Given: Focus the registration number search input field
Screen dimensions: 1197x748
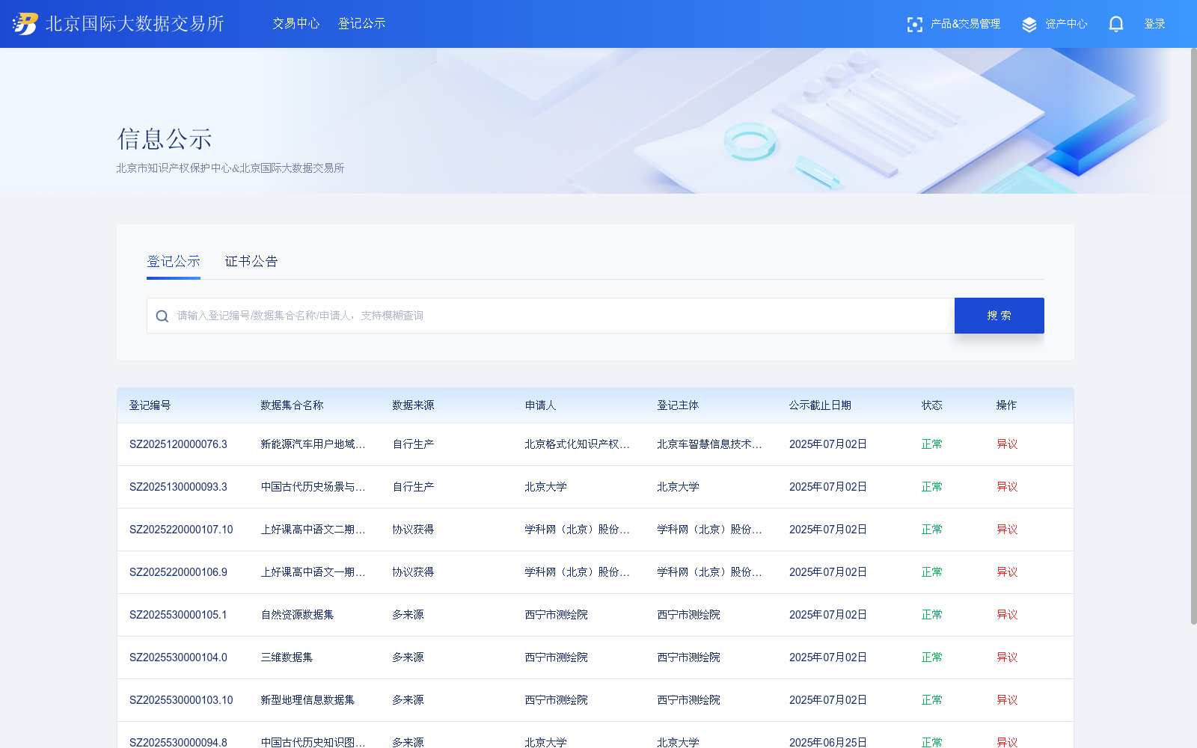Looking at the screenshot, I should click(551, 316).
